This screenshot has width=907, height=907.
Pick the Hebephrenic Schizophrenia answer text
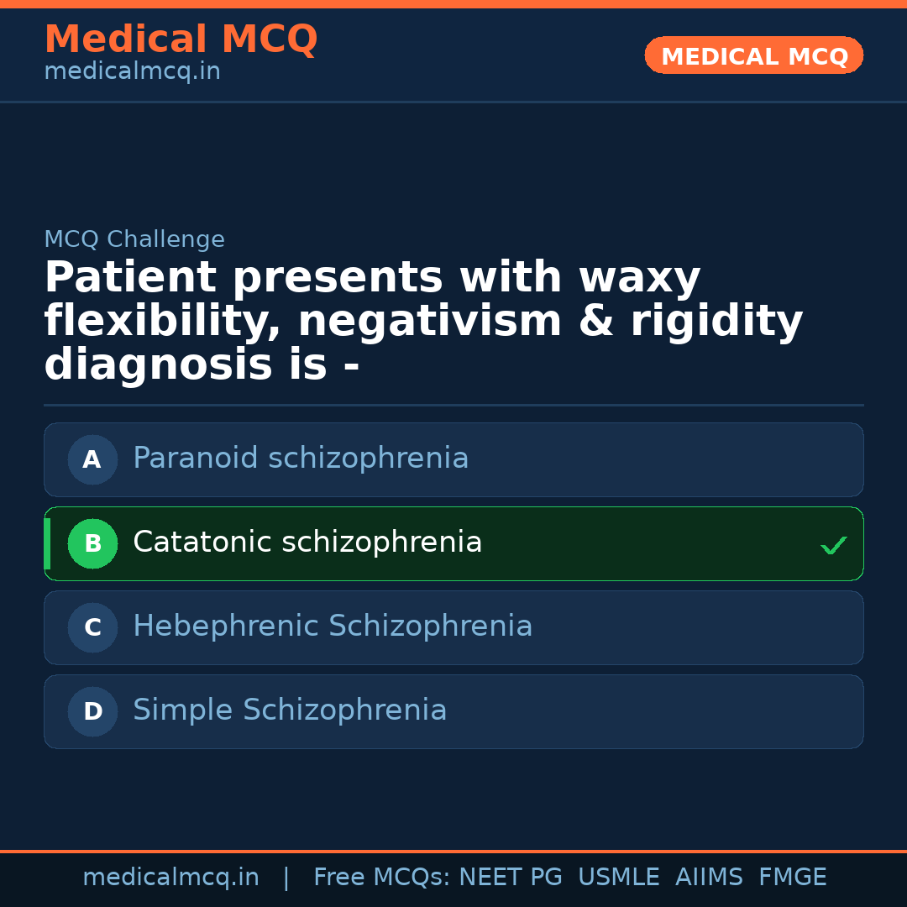click(x=333, y=627)
